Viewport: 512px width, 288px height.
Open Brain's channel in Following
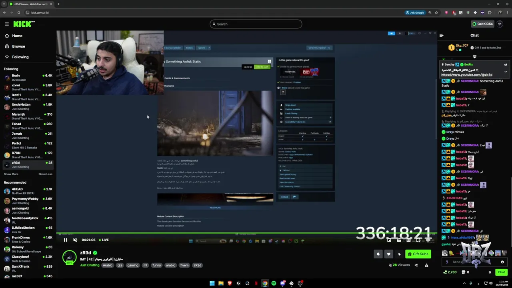(x=28, y=77)
